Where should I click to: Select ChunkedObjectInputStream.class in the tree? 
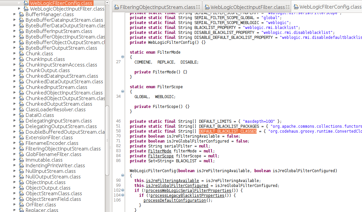[64, 93]
